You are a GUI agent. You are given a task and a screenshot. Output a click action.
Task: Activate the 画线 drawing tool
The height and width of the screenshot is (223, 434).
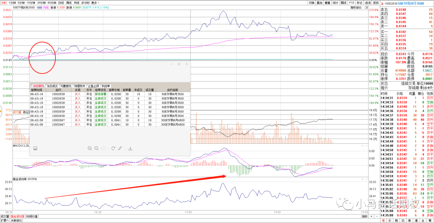[344, 2]
